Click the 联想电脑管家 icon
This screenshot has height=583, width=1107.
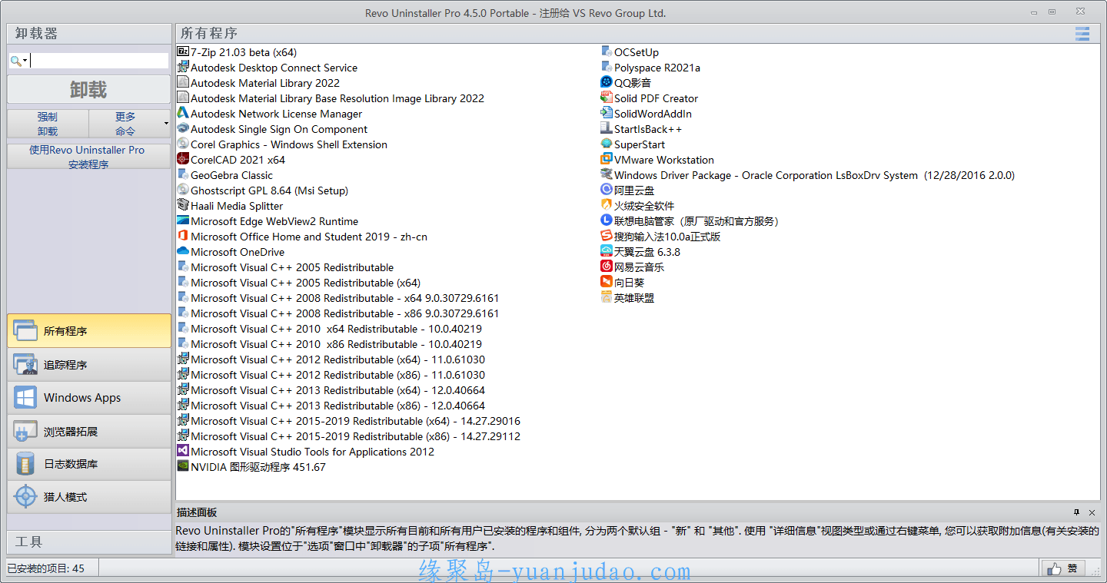[607, 220]
